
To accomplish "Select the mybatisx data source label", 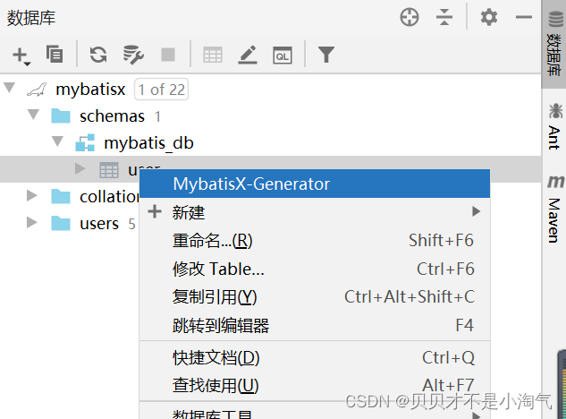I will coord(90,90).
